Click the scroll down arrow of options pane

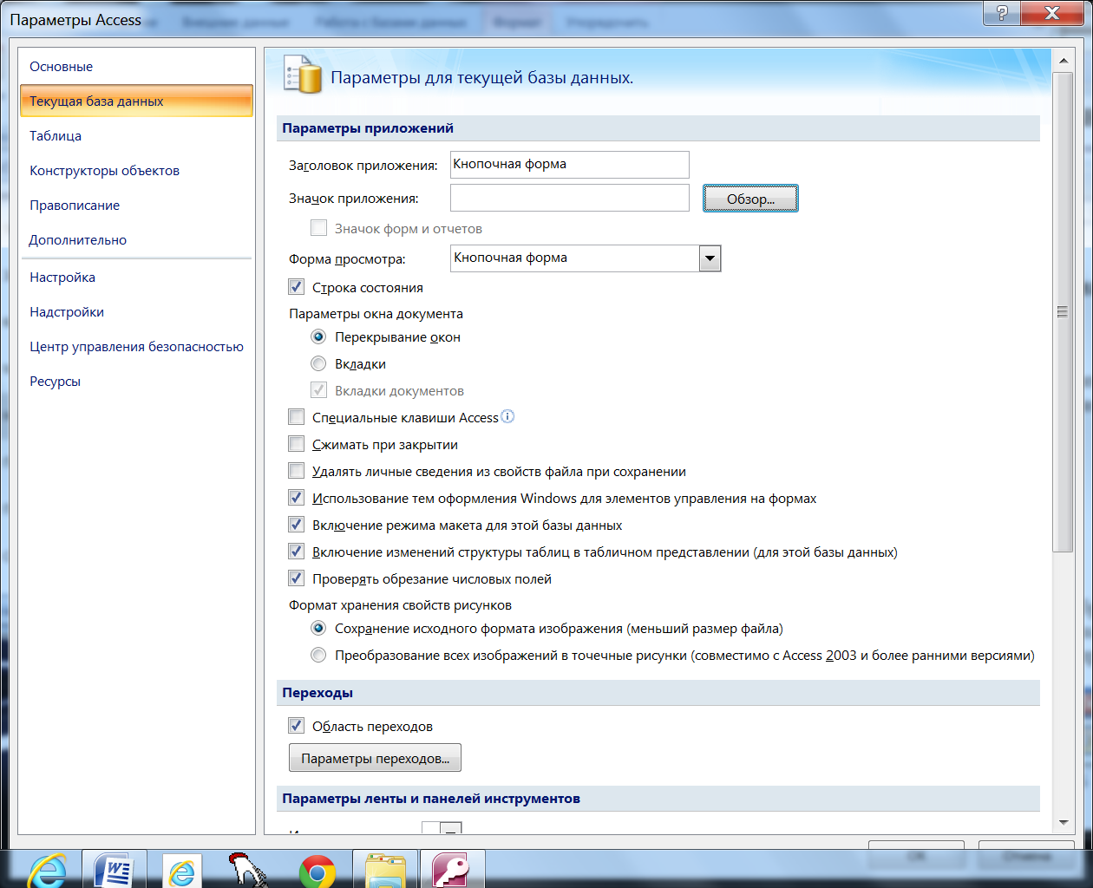(x=1063, y=823)
